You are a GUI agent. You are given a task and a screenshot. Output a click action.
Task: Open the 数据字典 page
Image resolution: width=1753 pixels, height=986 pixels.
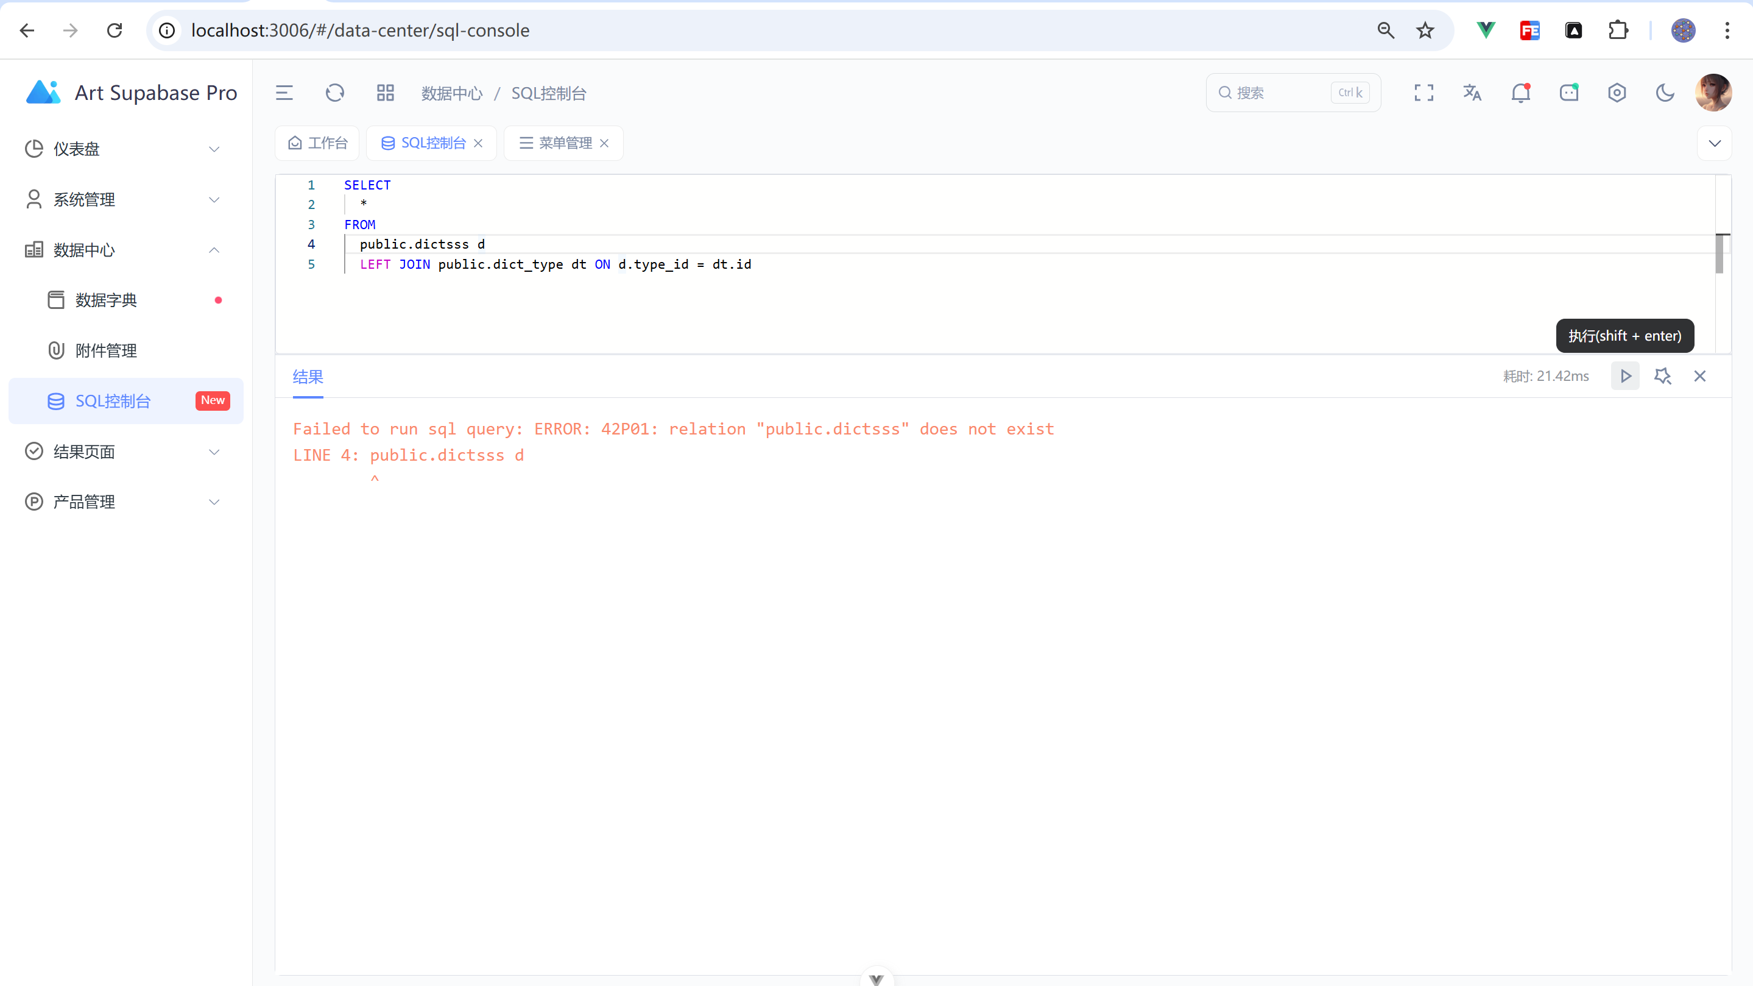point(106,300)
